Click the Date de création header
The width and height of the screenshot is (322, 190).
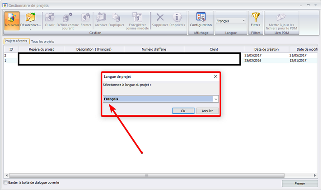click(266, 49)
